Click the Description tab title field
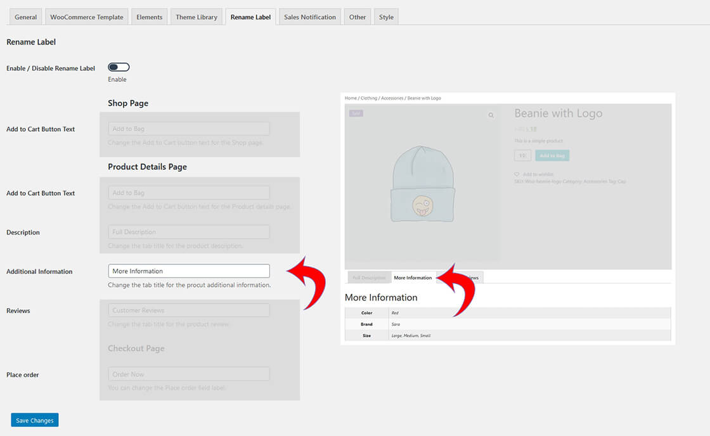Image resolution: width=710 pixels, height=436 pixels. click(189, 232)
